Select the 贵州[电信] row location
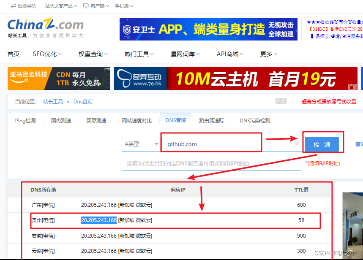Viewport: 363px width, 260px height. point(43,220)
